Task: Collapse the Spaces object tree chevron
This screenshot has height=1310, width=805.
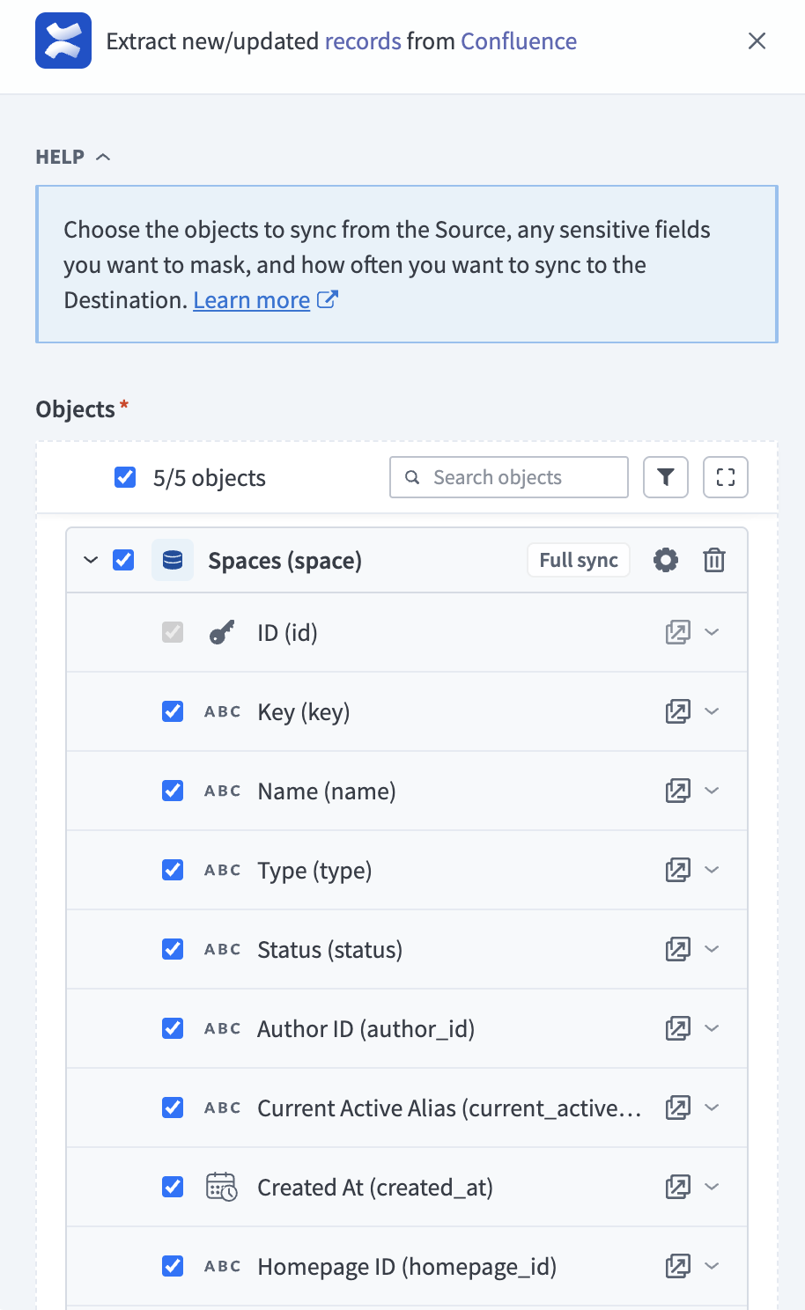Action: point(91,560)
